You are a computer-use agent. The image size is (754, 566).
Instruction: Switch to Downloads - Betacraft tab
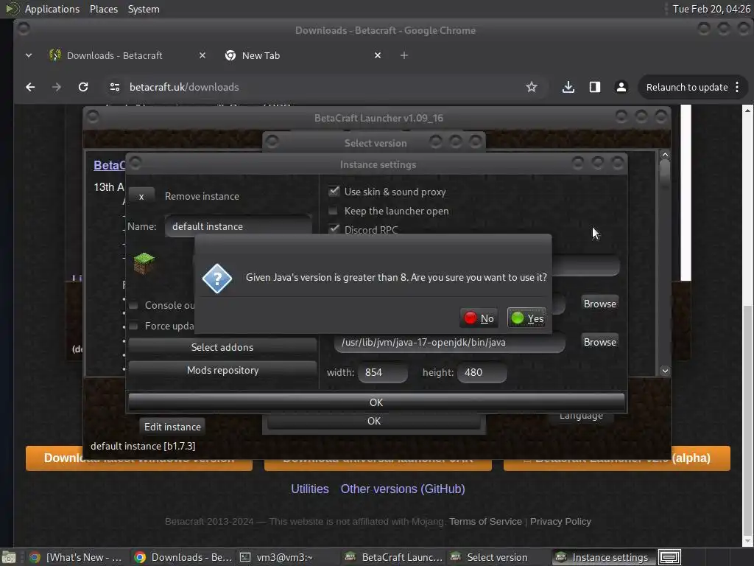tap(114, 55)
